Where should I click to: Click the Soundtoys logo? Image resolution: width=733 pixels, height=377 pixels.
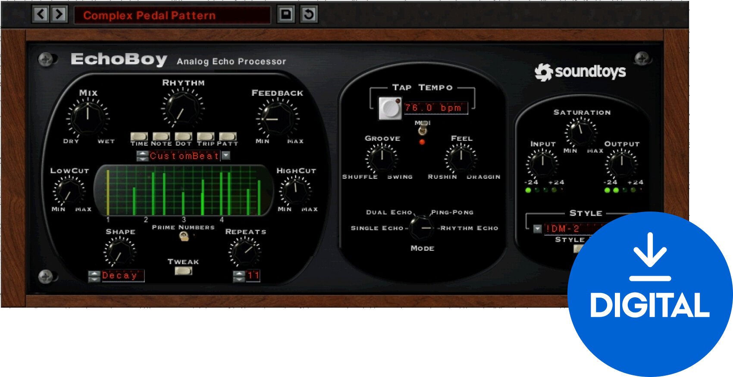(x=580, y=72)
